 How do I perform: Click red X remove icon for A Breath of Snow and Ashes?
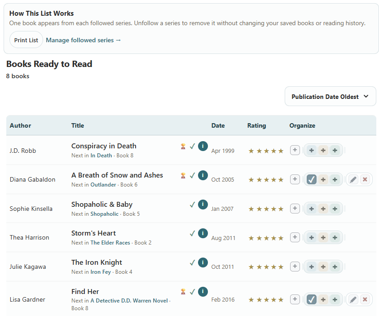tap(365, 179)
